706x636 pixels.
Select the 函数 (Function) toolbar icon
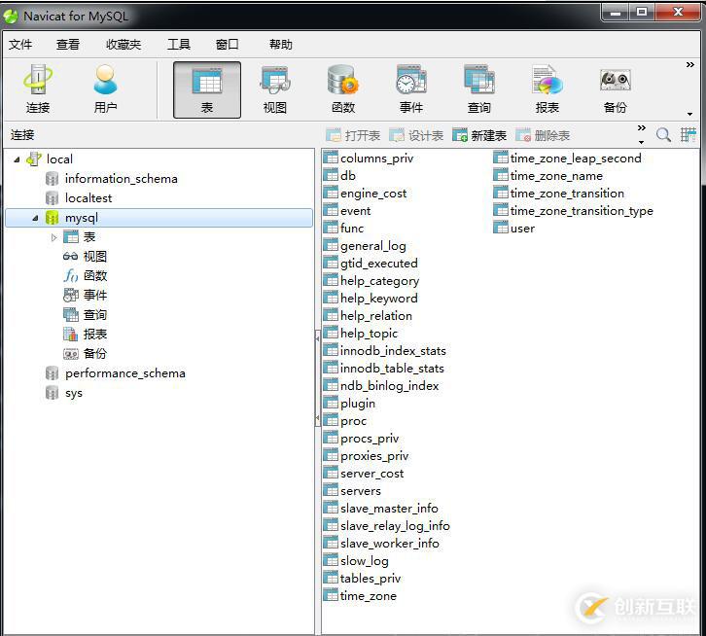coord(343,89)
